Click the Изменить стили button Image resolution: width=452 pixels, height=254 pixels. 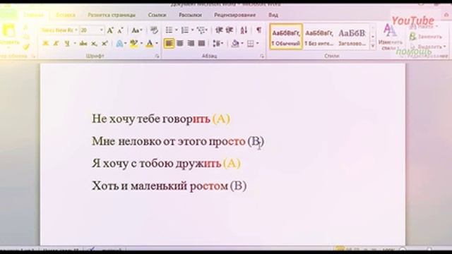pyautogui.click(x=390, y=37)
